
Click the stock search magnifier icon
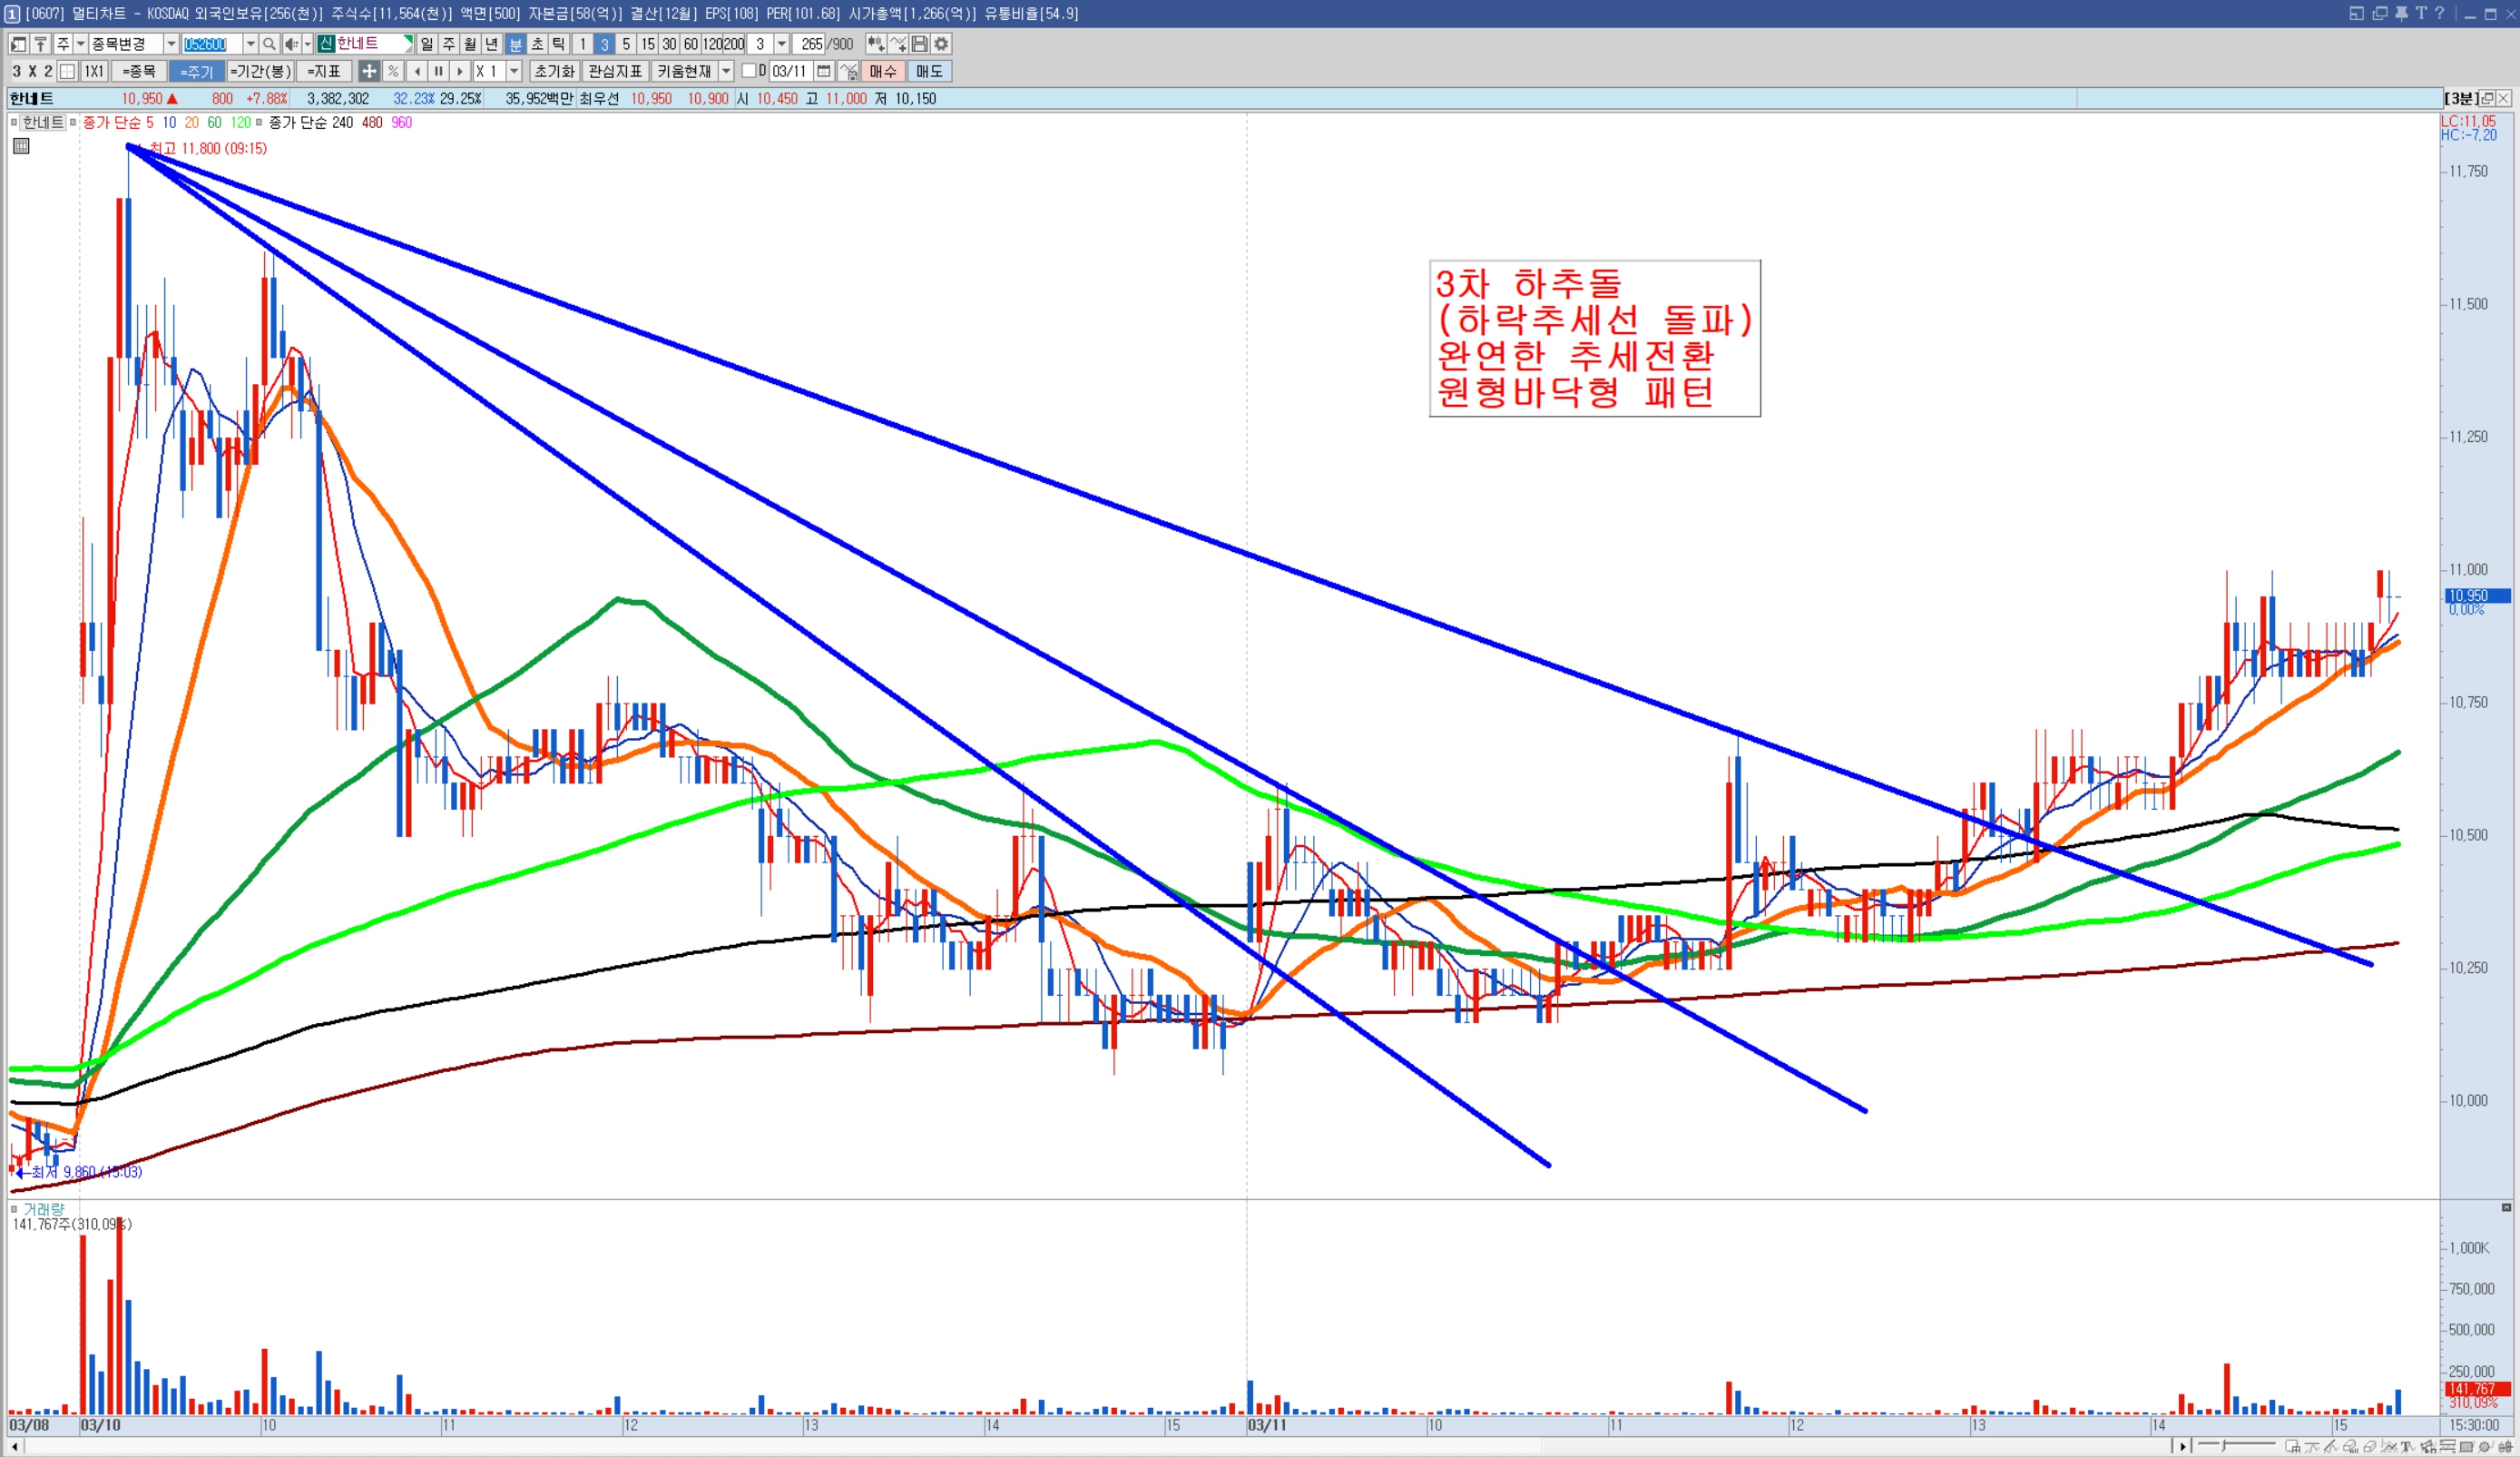click(269, 44)
